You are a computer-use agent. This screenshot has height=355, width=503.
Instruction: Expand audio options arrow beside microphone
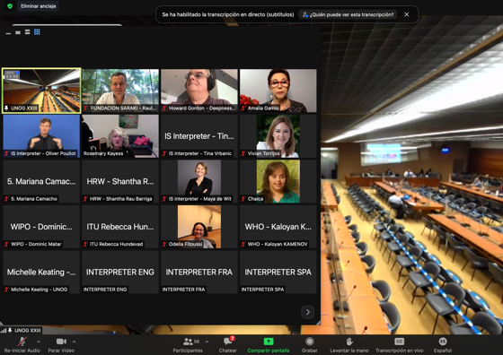tap(39, 342)
